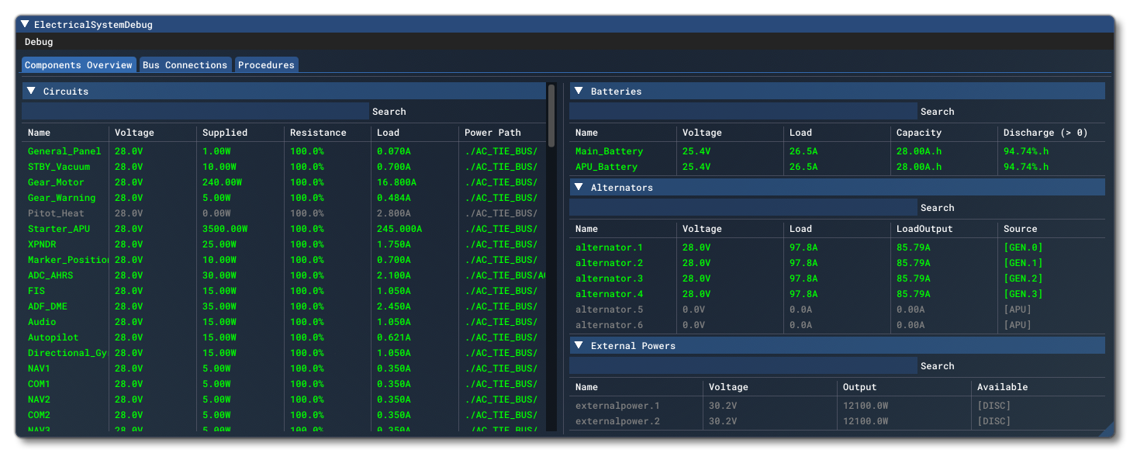Click the [GEN.0] source of alternator.1
Viewport: 1130px width, 453px height.
pos(1023,247)
